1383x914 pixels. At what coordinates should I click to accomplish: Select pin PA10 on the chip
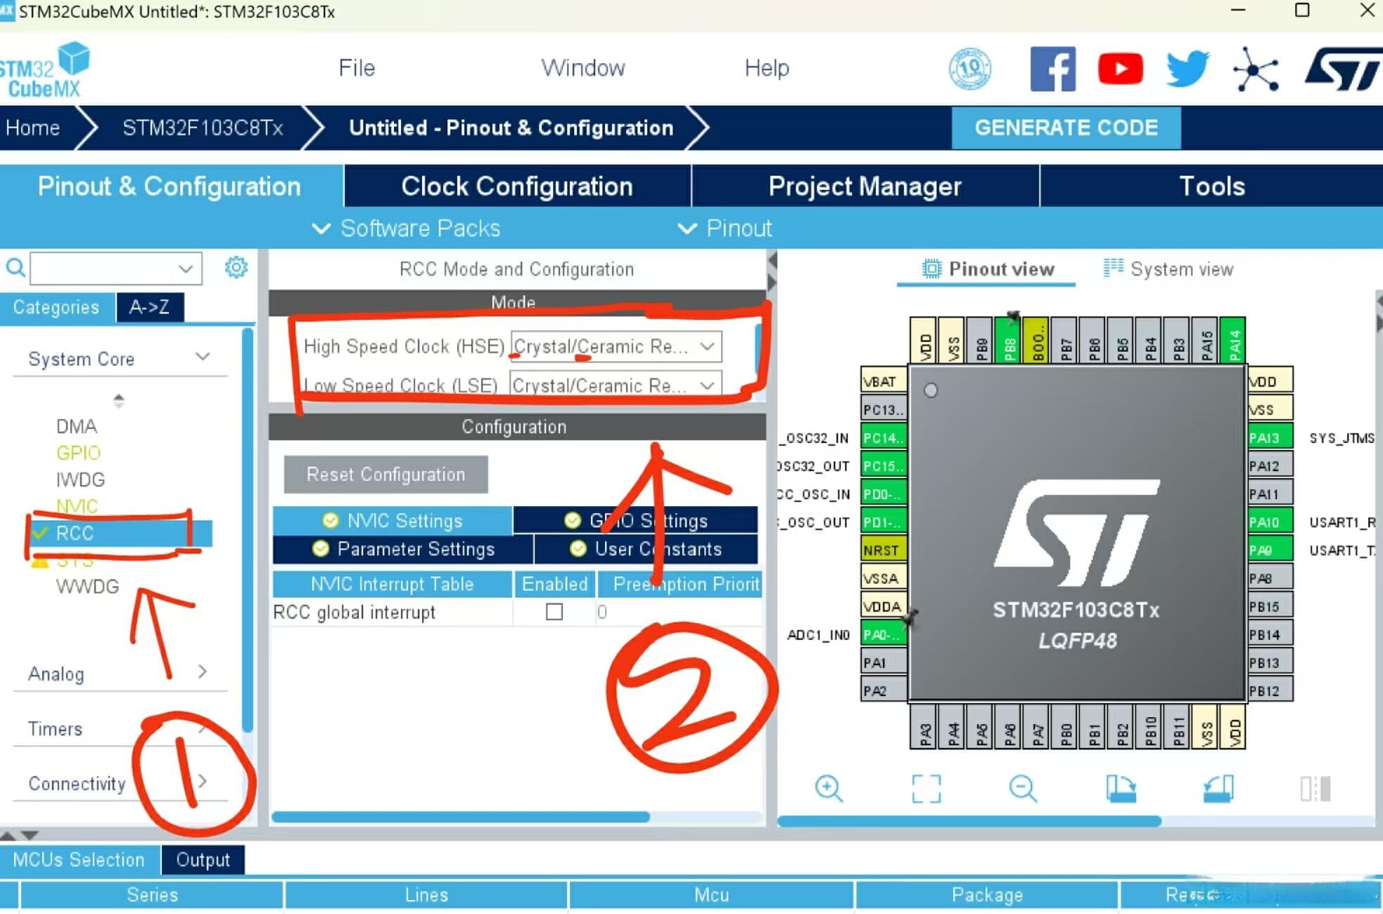pos(1270,522)
